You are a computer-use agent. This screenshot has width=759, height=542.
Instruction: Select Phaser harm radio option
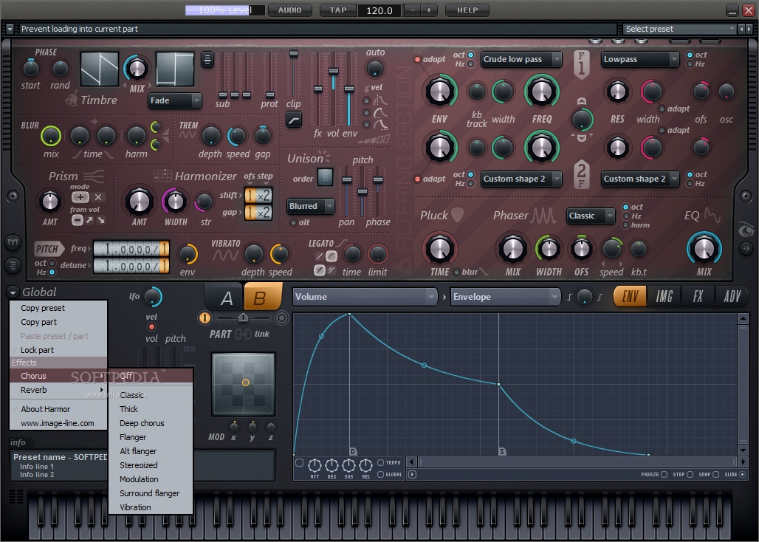coord(626,225)
